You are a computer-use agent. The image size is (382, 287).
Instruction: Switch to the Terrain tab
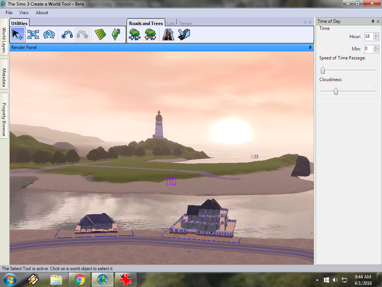point(186,24)
